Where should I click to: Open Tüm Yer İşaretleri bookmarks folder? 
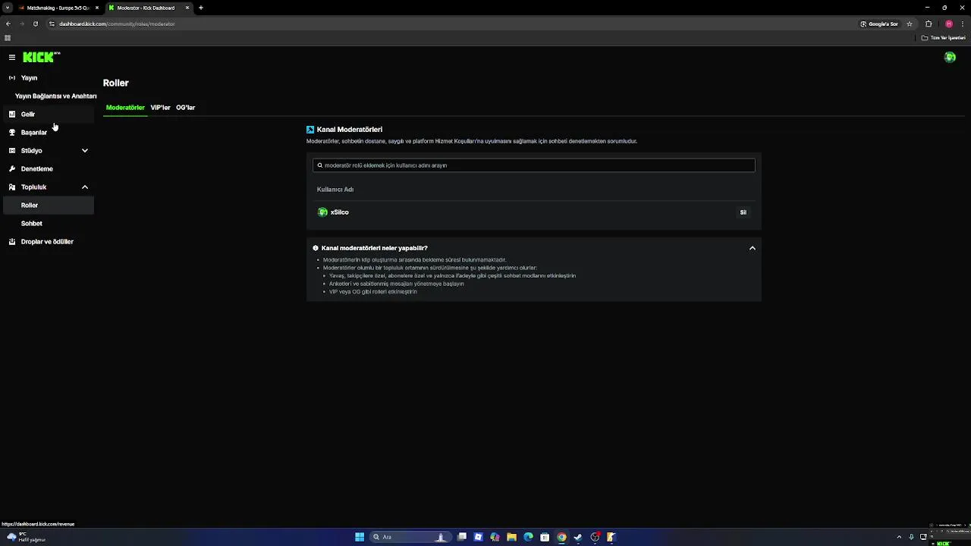943,37
